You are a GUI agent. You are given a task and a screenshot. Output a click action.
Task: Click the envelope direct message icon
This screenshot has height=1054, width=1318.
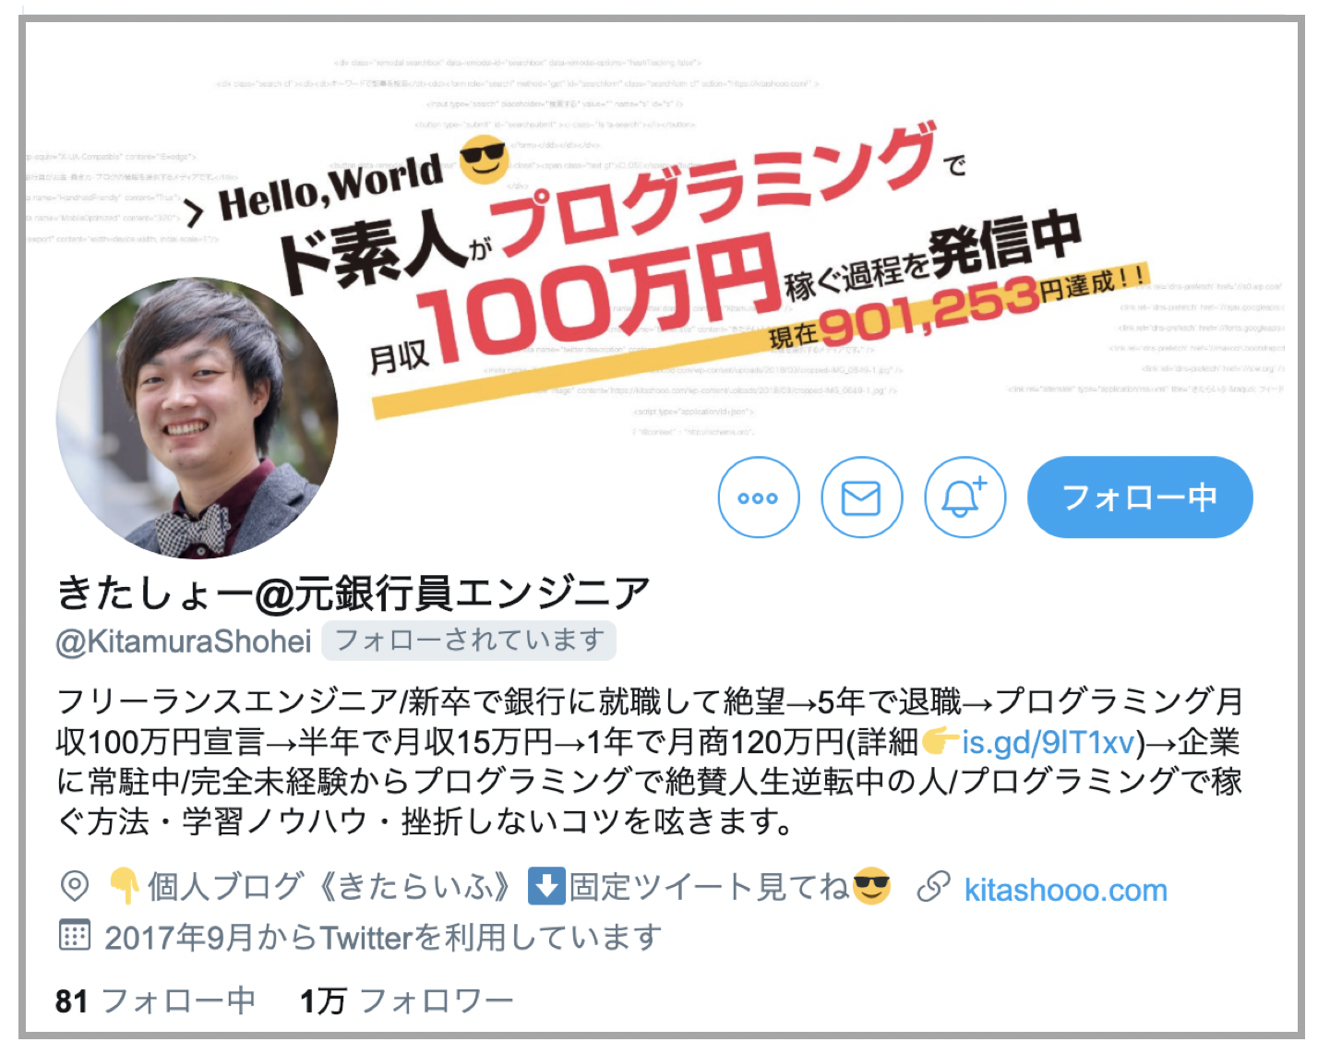[861, 497]
